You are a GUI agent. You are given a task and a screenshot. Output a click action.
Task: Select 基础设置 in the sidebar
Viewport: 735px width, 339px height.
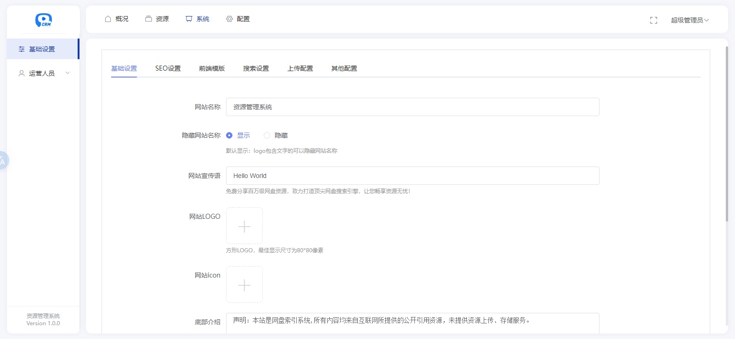pos(43,49)
